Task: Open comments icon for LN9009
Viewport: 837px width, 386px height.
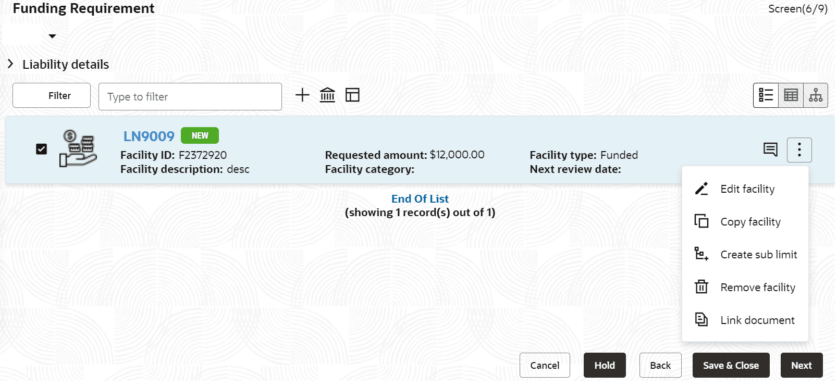Action: click(x=770, y=150)
